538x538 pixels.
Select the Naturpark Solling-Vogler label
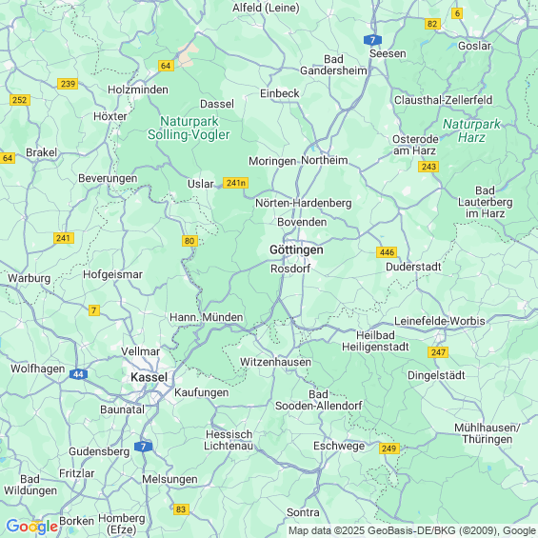pos(189,128)
